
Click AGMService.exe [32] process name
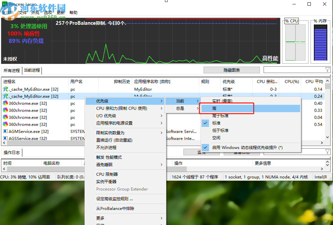[29, 132]
